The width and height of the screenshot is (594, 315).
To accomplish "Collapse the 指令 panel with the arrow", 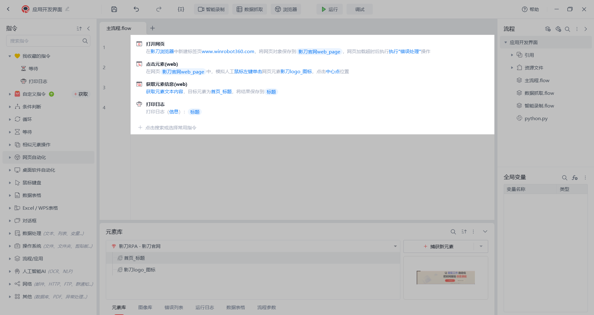I will click(x=88, y=28).
